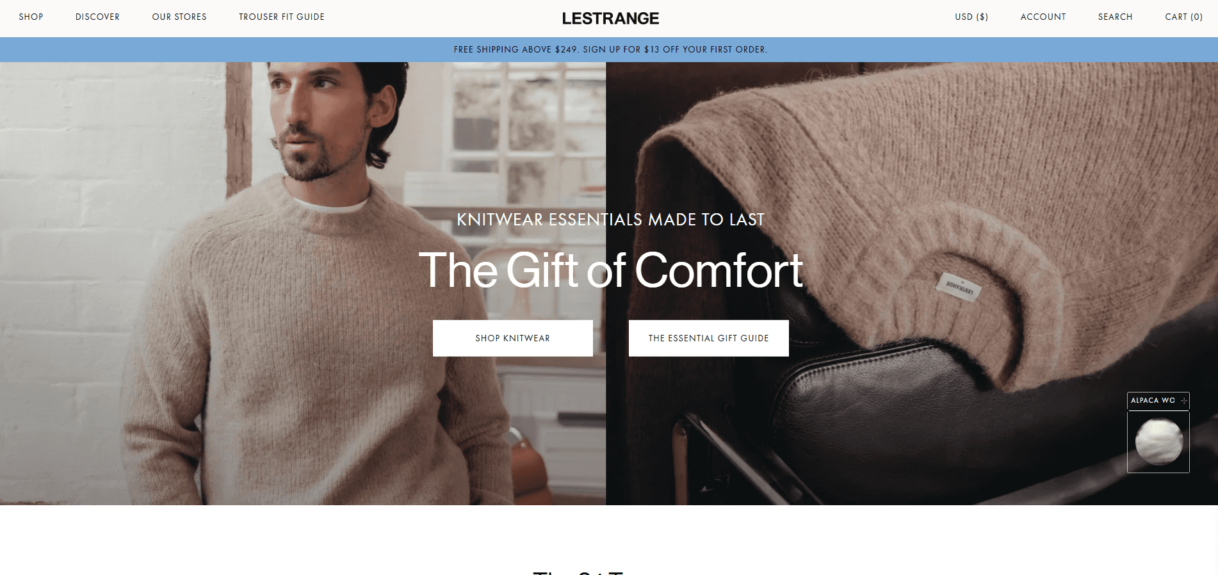Click SHOP KNITWEAR button
Viewport: 1218px width, 575px height.
[513, 338]
